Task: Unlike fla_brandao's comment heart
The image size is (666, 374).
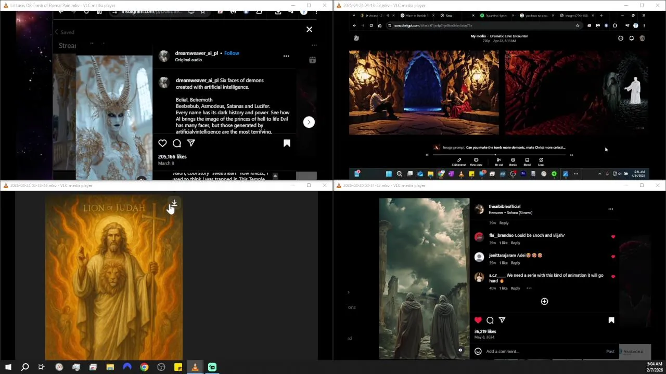Action: coord(613,237)
